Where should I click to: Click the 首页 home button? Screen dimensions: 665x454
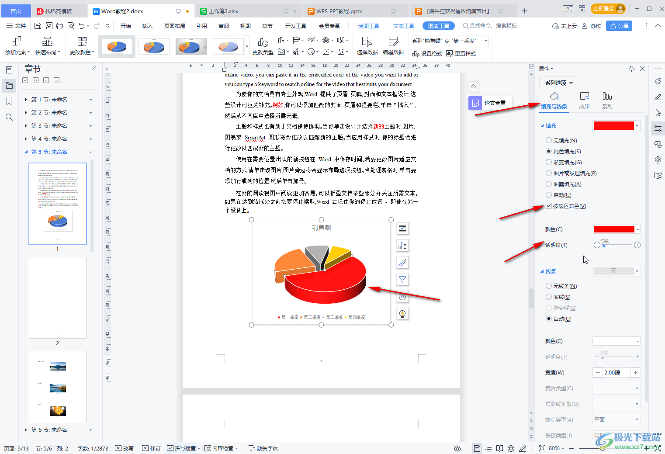16,11
